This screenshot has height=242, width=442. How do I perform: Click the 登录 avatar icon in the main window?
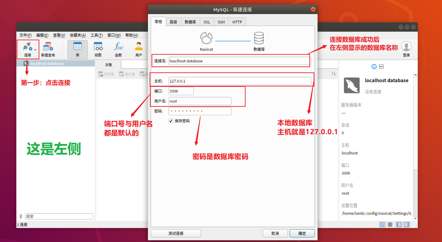pos(406,46)
